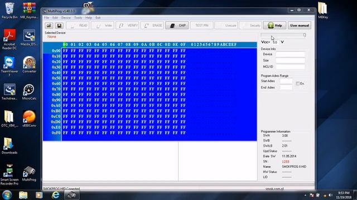Open Help with green icon button
The height and width of the screenshot is (200, 357).
coord(275,26)
